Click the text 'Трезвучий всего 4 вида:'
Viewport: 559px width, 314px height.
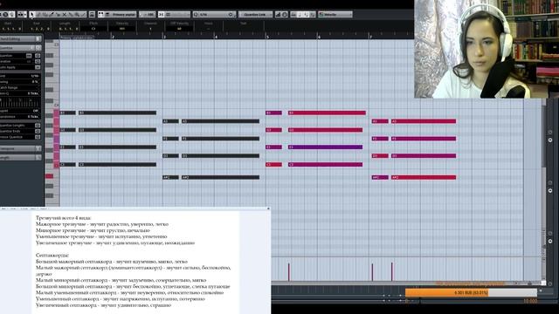tap(64, 218)
